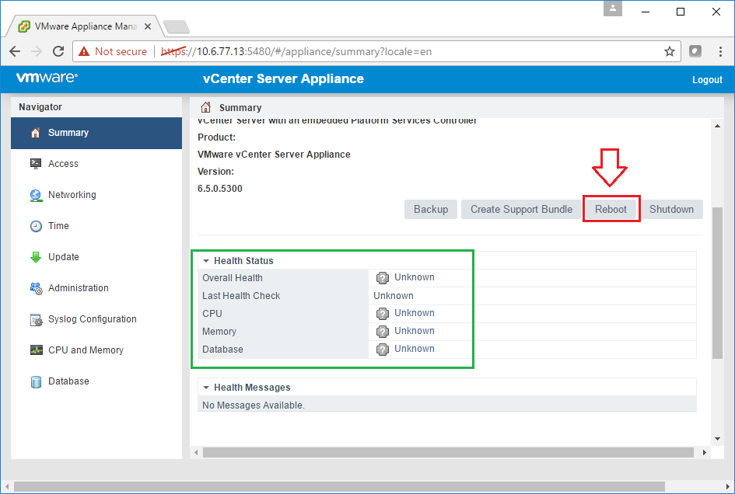Click the Chrome profile user icon
The image size is (735, 494).
[x=613, y=9]
